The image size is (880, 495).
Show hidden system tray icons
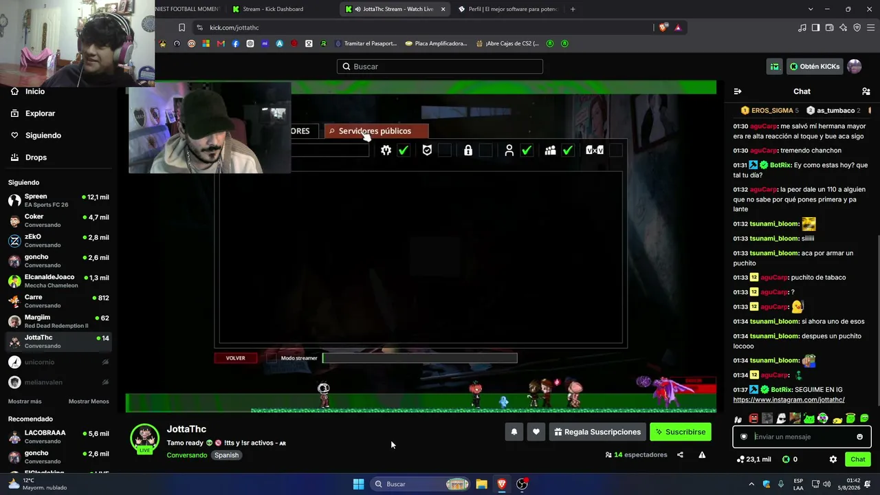point(751,484)
